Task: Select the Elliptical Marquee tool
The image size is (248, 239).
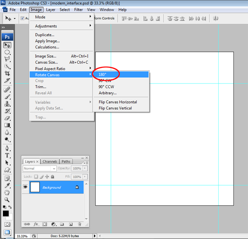Action: point(7,52)
